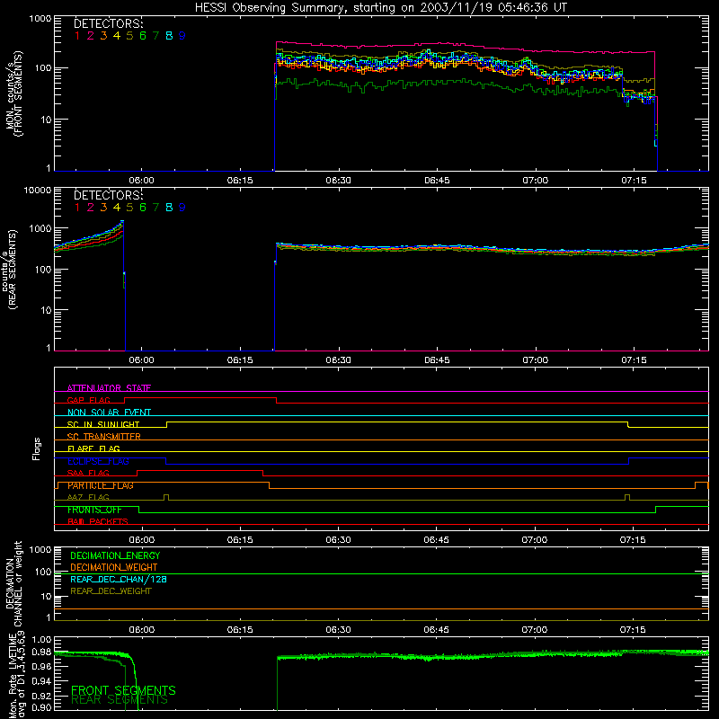
Task: Click the 06:15 tick under the Flags plot
Action: click(240, 540)
